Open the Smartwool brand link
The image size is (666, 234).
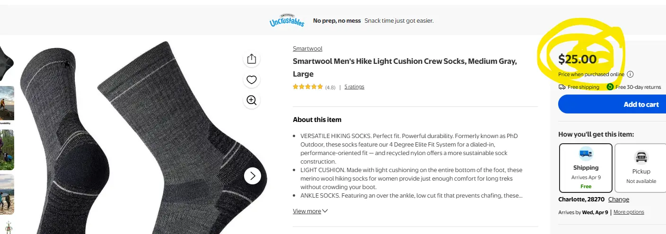307,49
